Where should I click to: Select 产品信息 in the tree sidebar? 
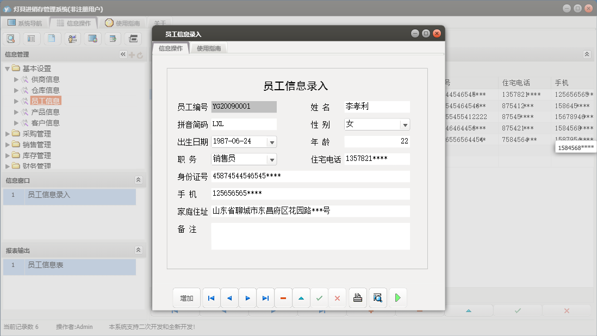[x=45, y=111]
